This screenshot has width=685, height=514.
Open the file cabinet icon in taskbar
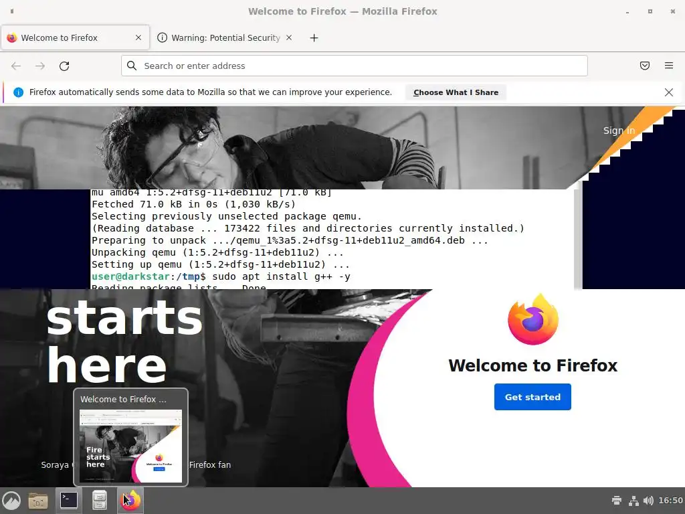(100, 501)
